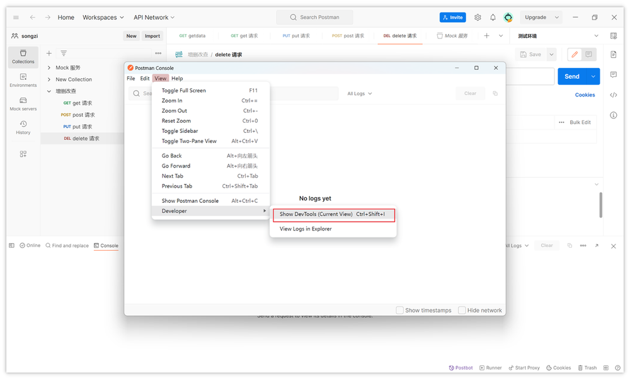This screenshot has width=630, height=378.
Task: Open the Mock servers sidebar icon
Action: coord(23,103)
